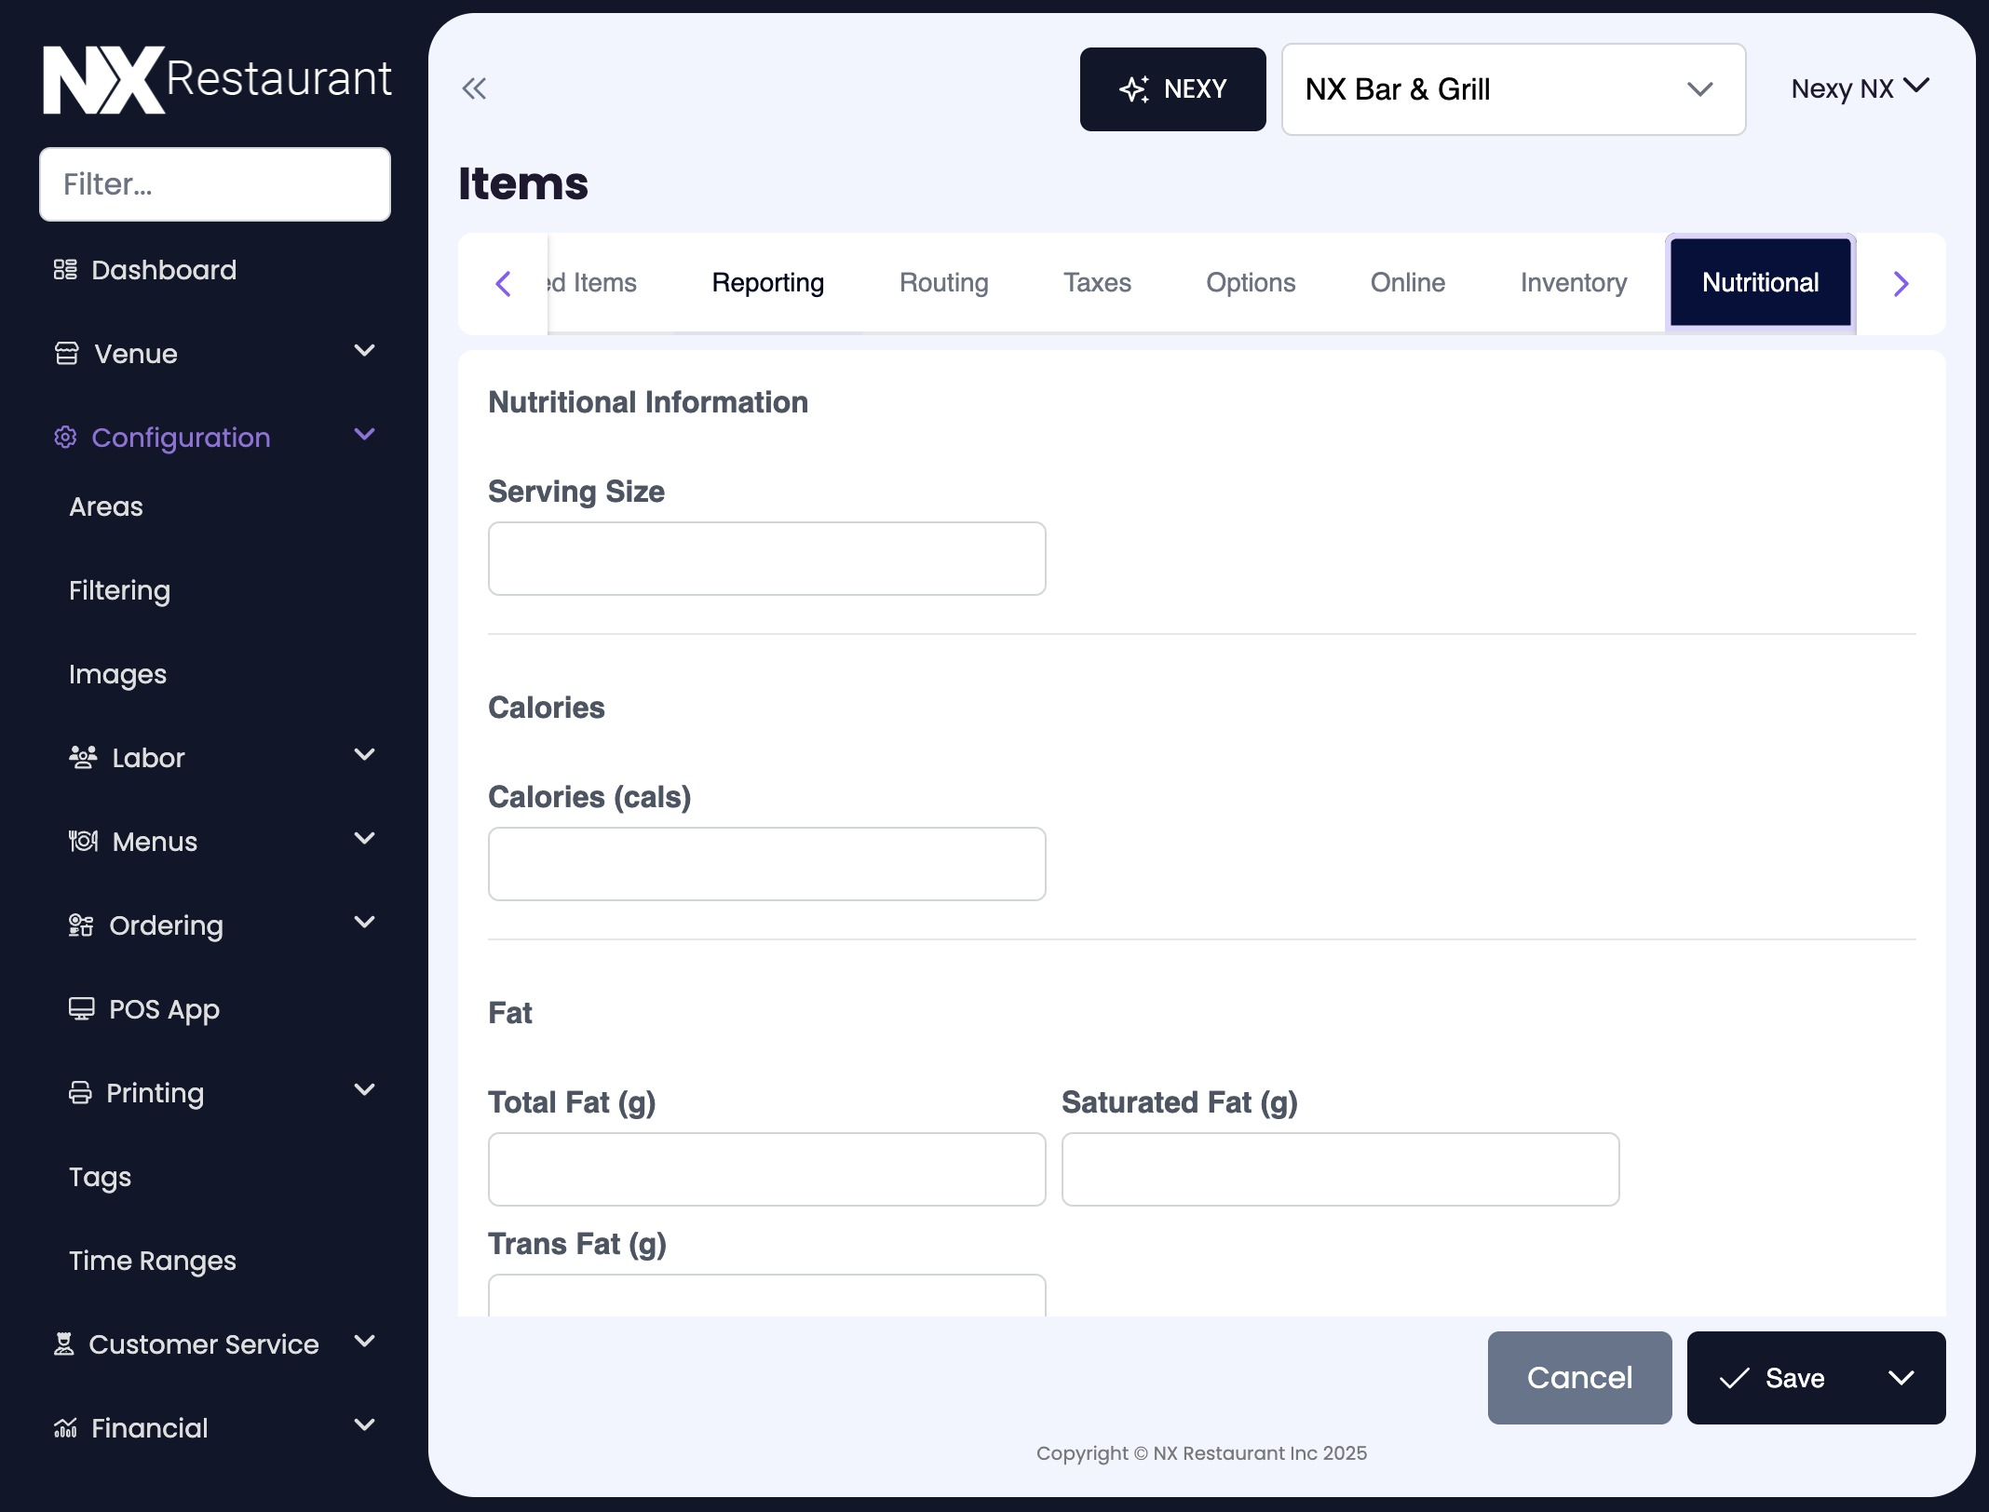The width and height of the screenshot is (1989, 1512).
Task: Click the right arrow to scroll tabs
Action: [x=1901, y=284]
